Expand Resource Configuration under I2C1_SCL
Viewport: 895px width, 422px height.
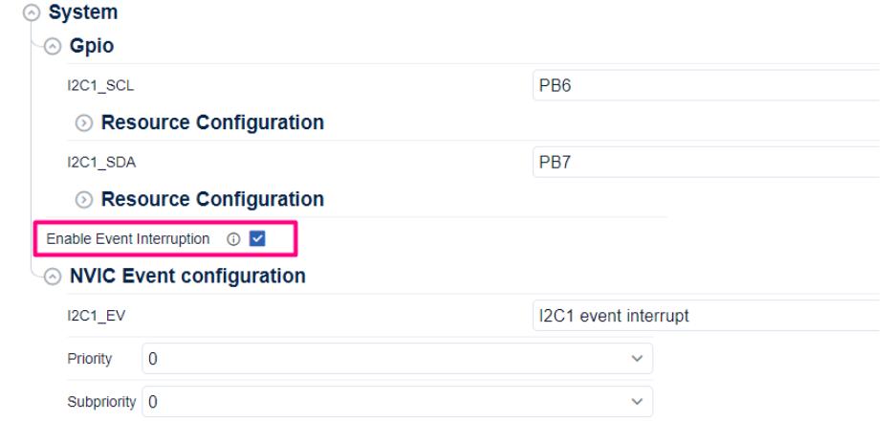84,123
